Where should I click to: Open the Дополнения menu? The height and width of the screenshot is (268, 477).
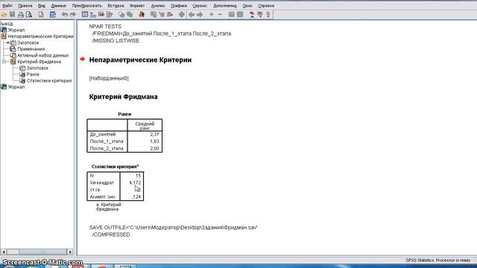click(x=224, y=5)
